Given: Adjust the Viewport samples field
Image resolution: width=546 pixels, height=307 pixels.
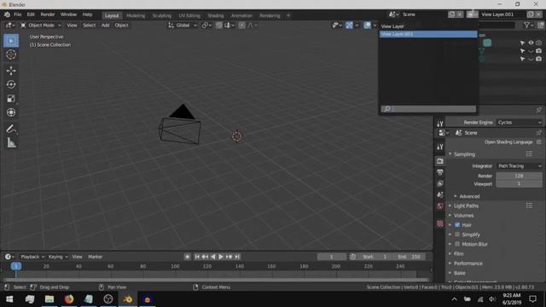Looking at the screenshot, I should 519,184.
